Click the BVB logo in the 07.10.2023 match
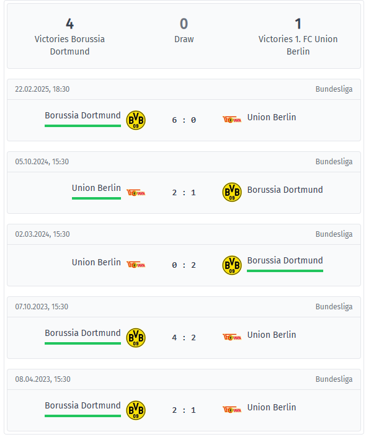366x437 pixels. 136,337
